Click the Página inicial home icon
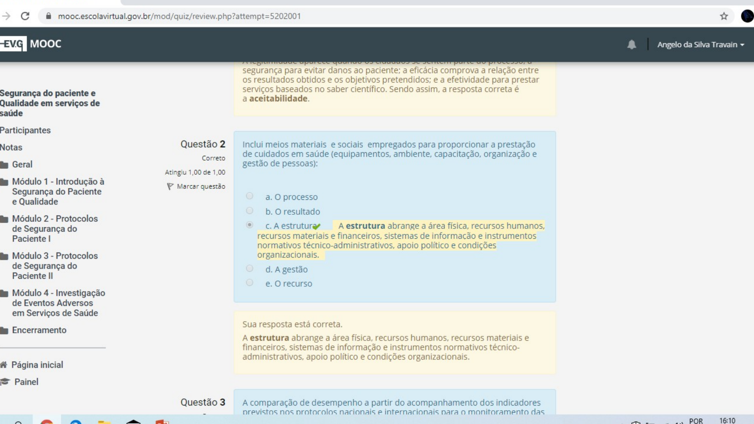This screenshot has width=754, height=424. coord(4,365)
